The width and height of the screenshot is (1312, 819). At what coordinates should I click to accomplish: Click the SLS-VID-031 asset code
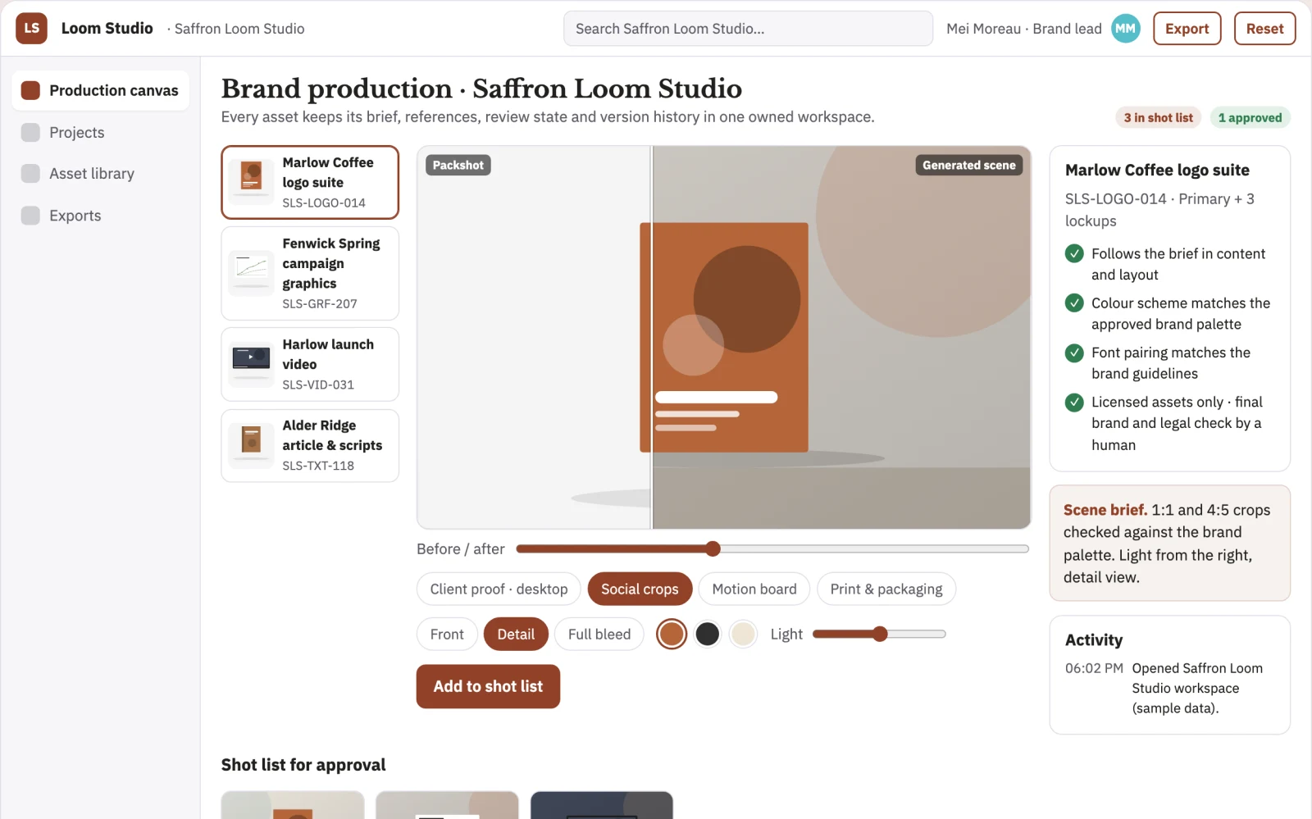pos(318,384)
